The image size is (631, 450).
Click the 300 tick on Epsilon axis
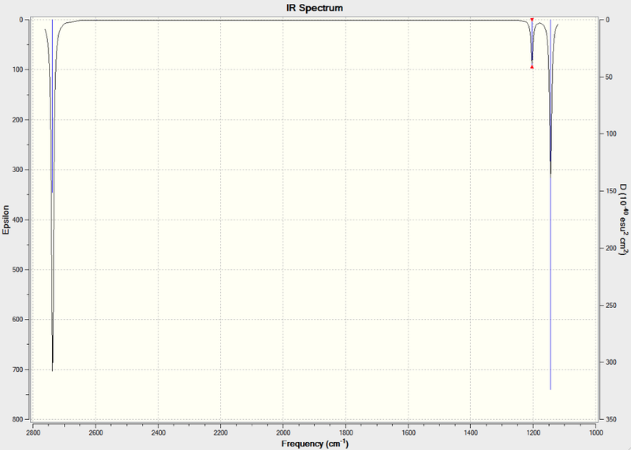[x=18, y=170]
